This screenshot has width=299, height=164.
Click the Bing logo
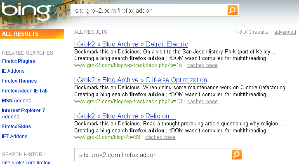pyautogui.click(x=26, y=11)
